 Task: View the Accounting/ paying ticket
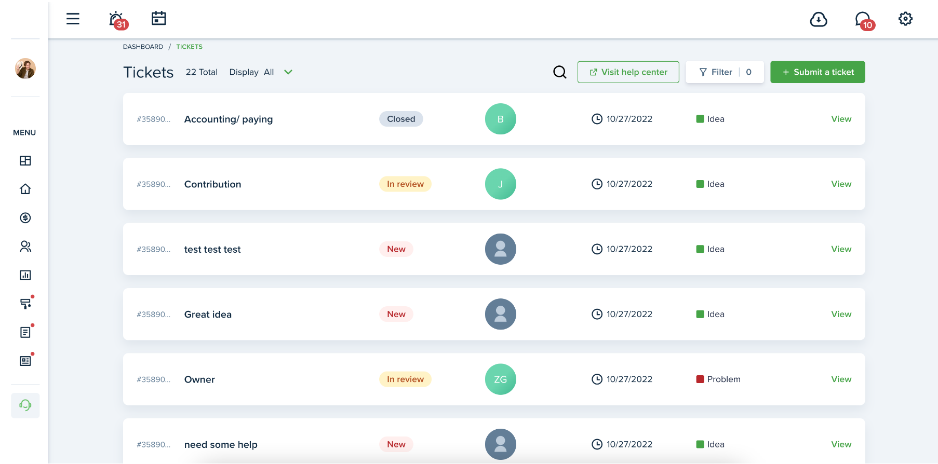[841, 119]
